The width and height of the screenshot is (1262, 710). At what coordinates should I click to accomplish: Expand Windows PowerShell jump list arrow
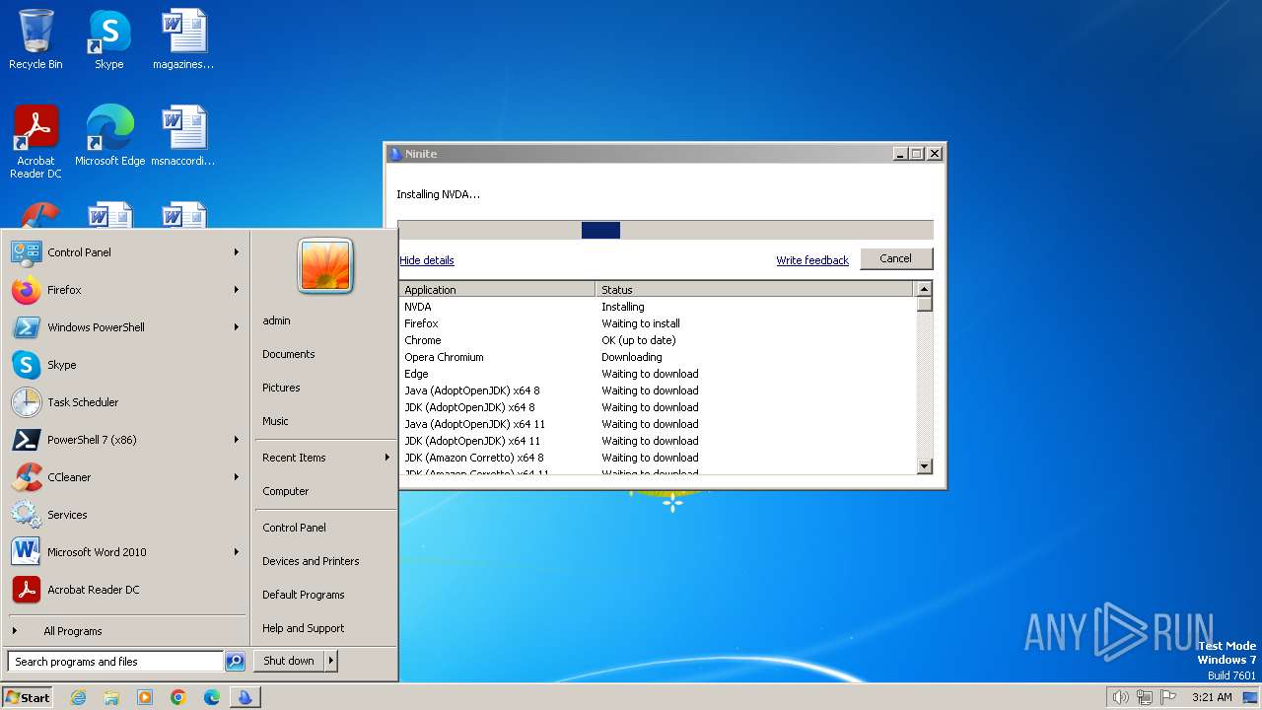tap(237, 327)
